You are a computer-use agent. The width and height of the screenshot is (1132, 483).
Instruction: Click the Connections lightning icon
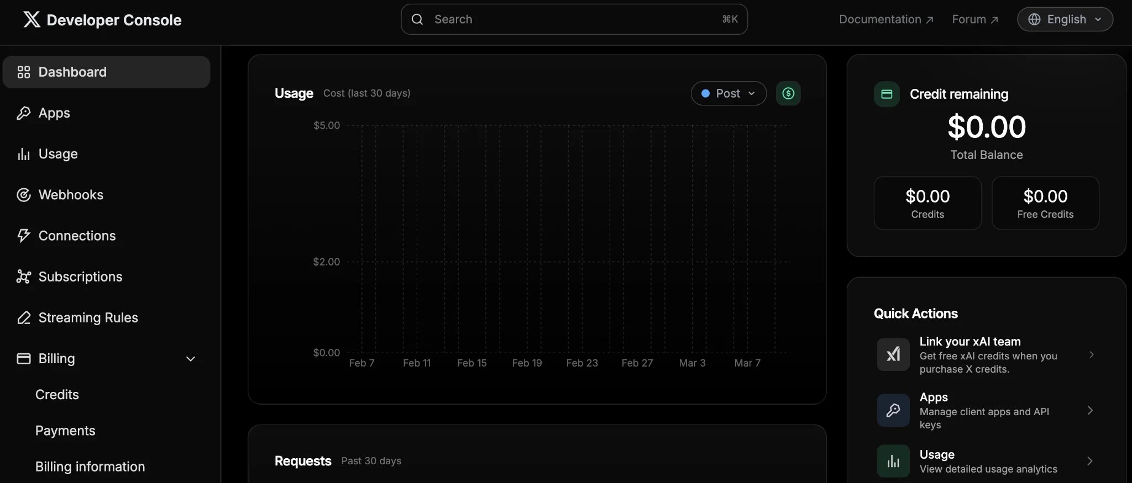(23, 236)
